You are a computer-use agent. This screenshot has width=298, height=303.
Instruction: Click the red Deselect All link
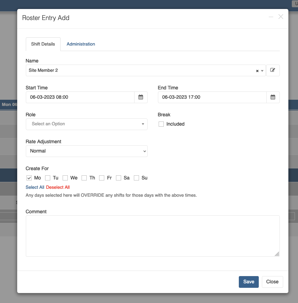[x=58, y=187]
